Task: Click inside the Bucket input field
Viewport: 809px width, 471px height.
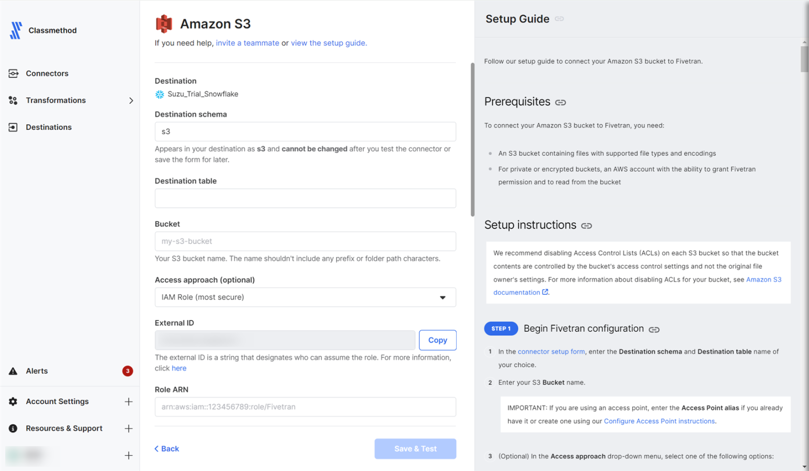Action: [305, 241]
